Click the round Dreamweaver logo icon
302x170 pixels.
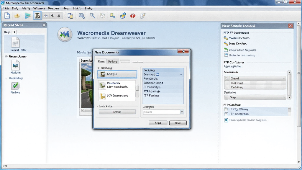(65, 34)
